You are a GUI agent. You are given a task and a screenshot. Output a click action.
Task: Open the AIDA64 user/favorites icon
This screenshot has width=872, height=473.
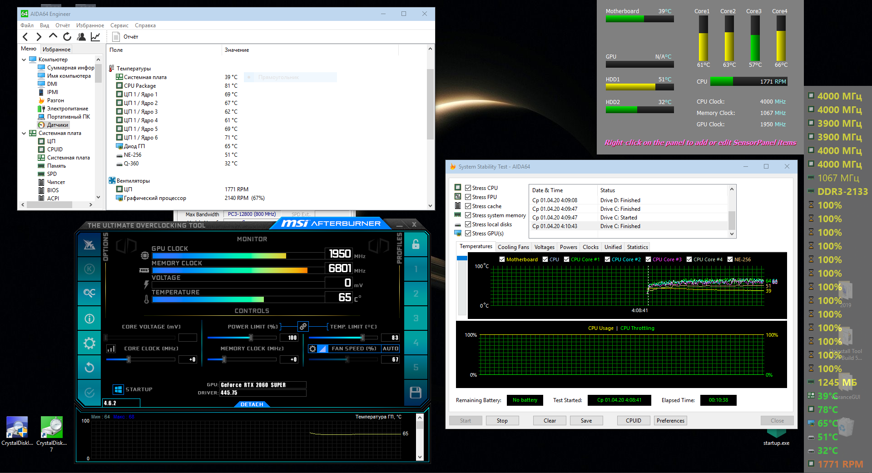click(81, 37)
